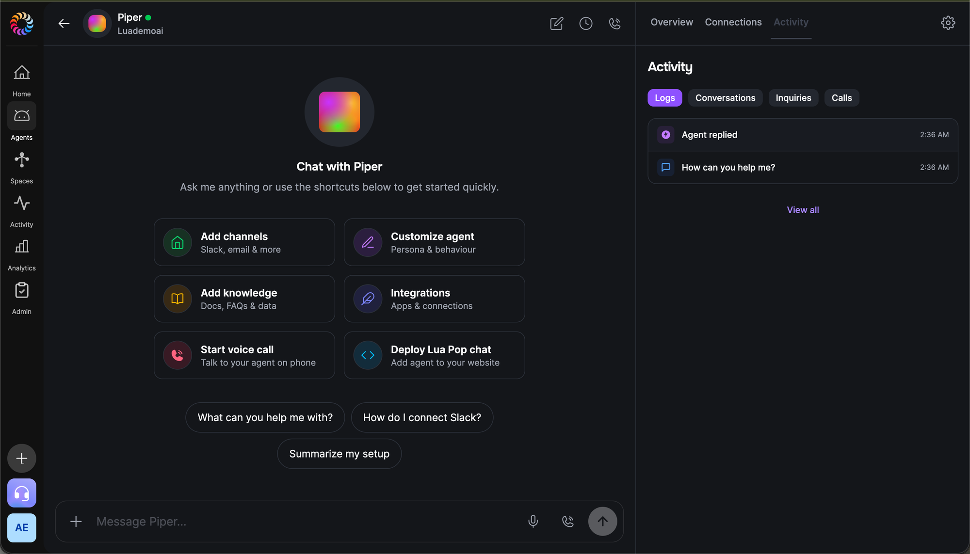Open the 'How can you help me?' log entry
The image size is (970, 554).
coord(803,167)
